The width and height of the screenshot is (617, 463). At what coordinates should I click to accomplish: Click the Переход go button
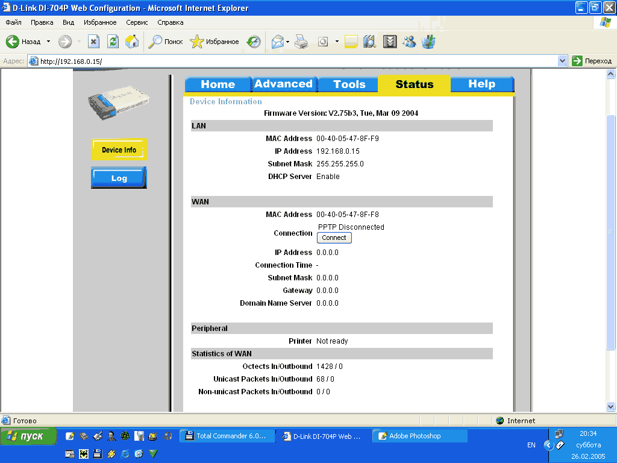592,61
